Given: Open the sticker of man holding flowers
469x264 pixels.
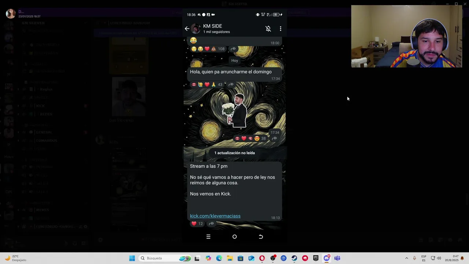Looking at the screenshot, I should [x=234, y=111].
